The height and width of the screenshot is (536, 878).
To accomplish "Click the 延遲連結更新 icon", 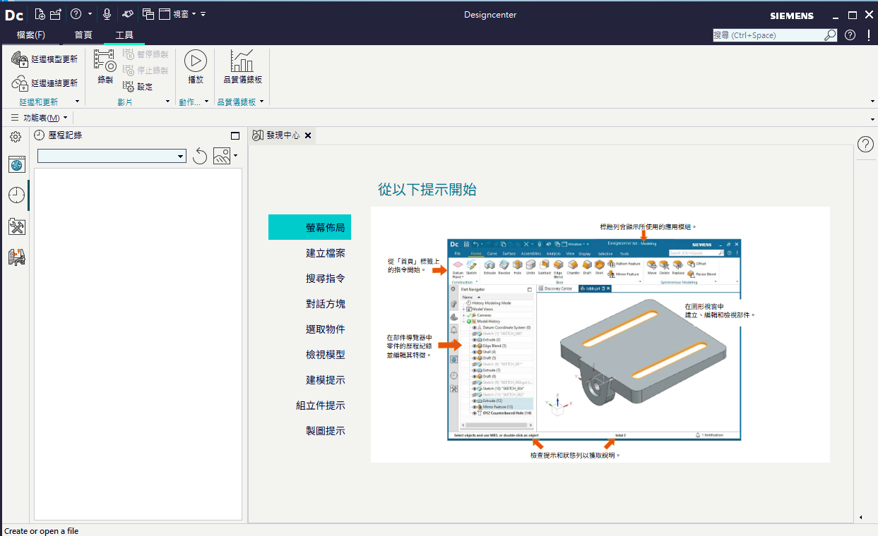I will pos(20,83).
